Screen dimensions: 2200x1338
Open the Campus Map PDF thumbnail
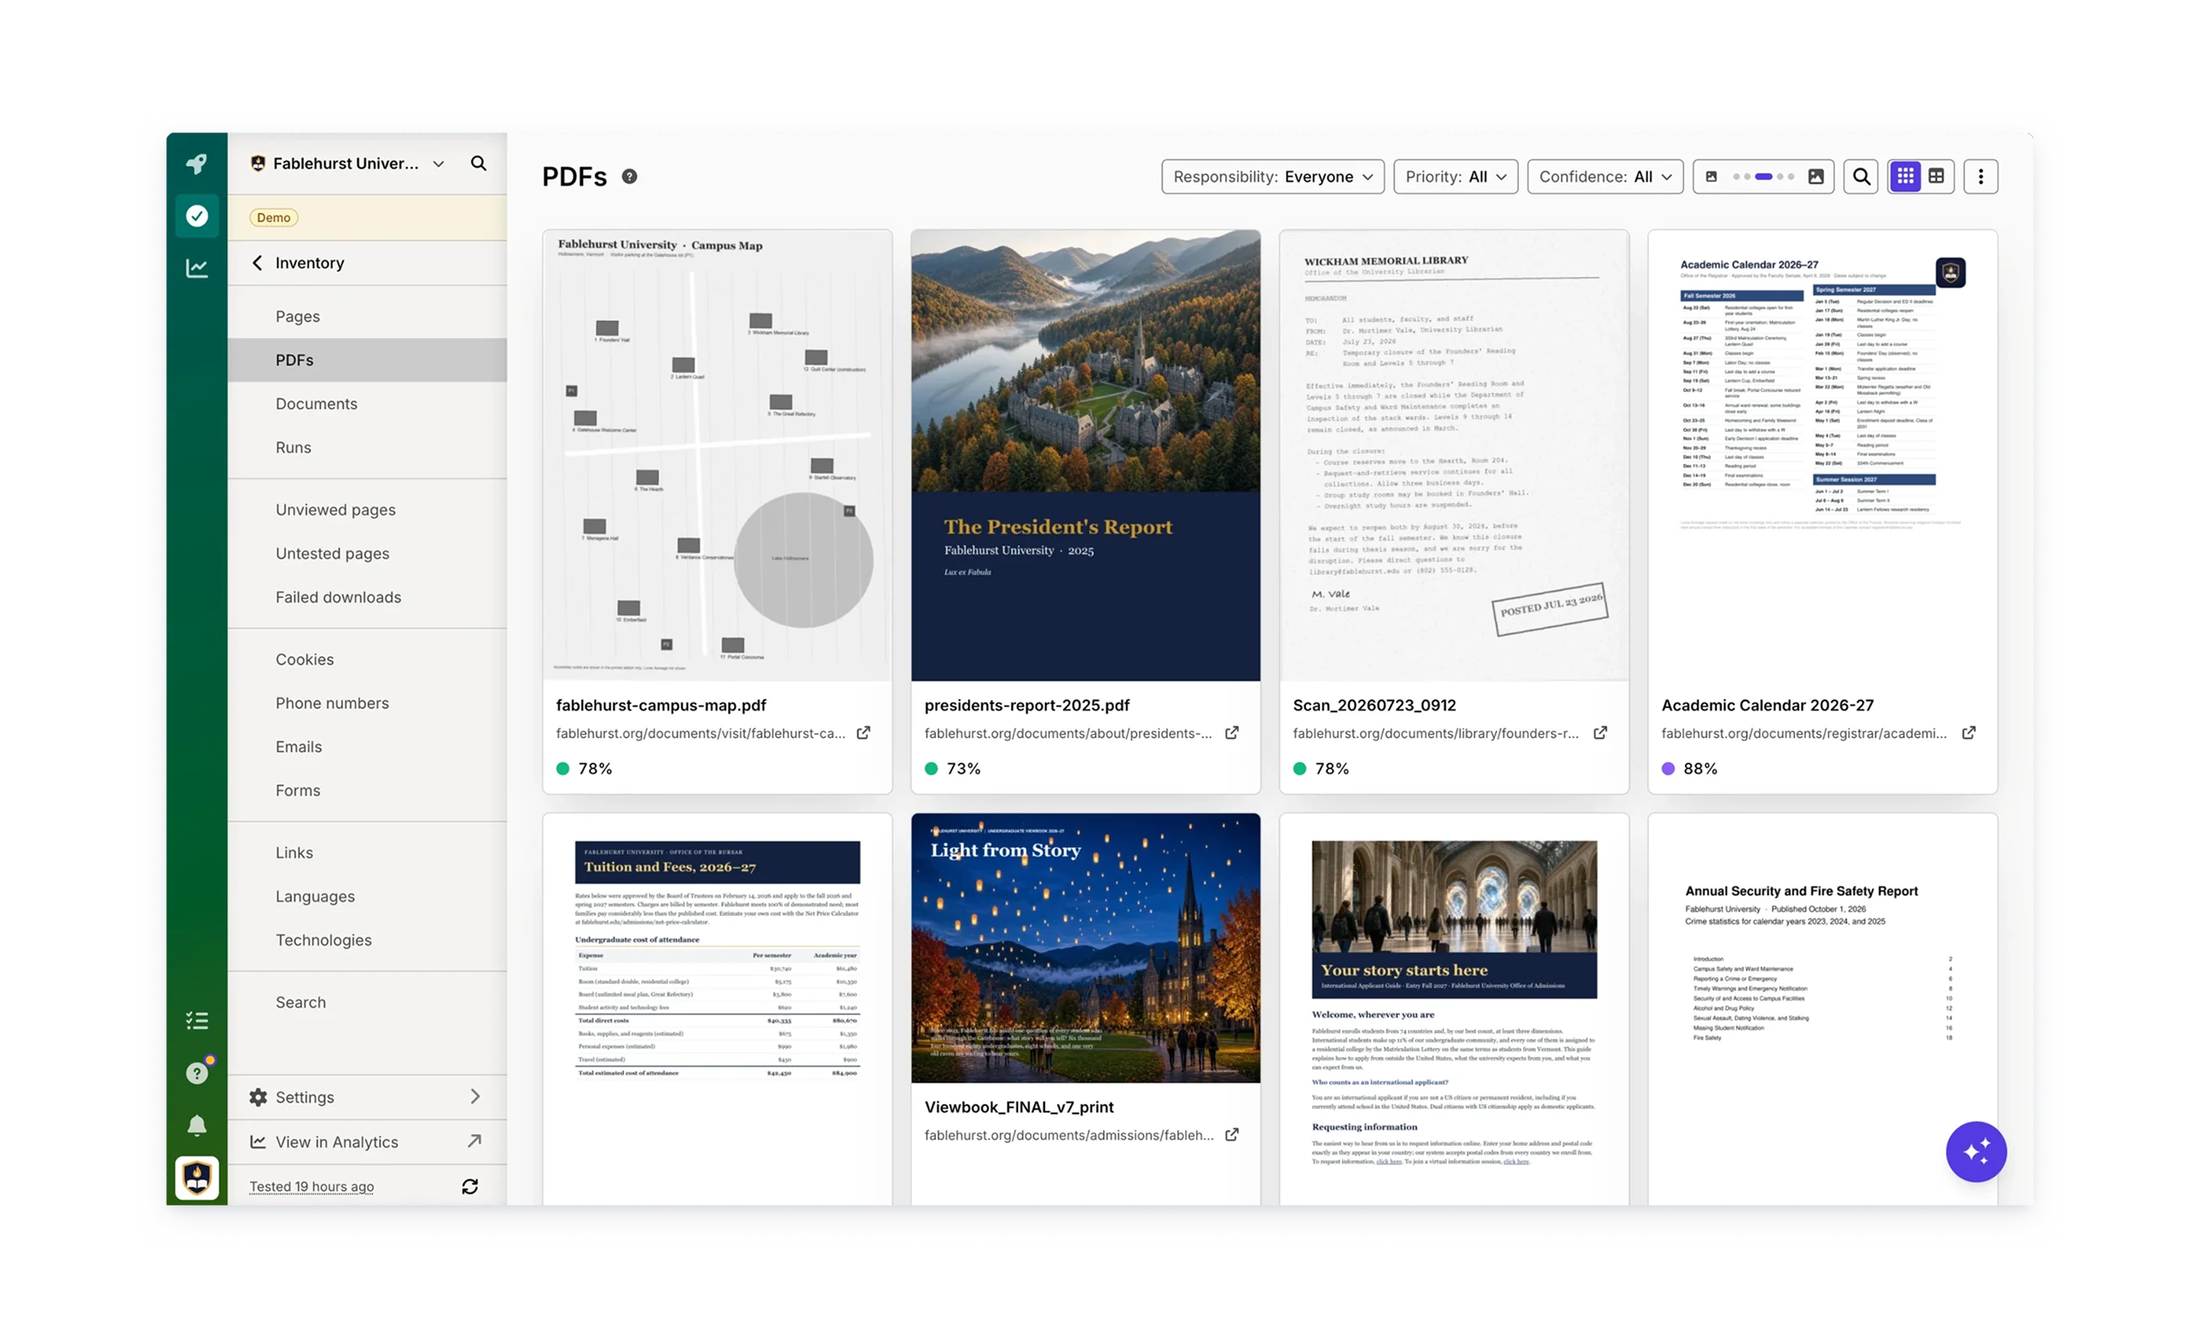point(717,456)
